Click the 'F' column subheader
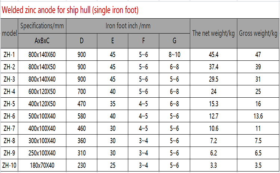The image size is (280, 173). (143, 41)
